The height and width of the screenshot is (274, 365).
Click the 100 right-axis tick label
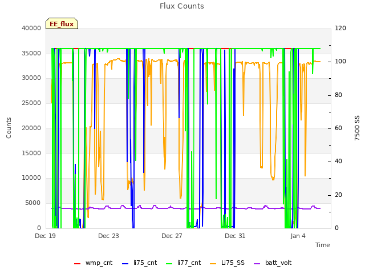point(340,62)
